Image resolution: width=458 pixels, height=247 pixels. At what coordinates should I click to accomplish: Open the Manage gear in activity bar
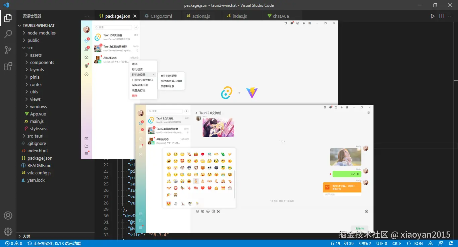click(8, 231)
